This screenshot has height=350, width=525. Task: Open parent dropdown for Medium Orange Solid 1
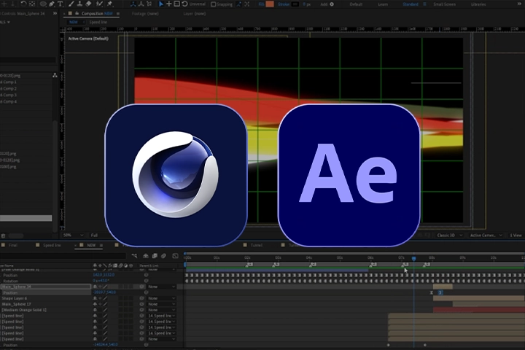pos(162,310)
